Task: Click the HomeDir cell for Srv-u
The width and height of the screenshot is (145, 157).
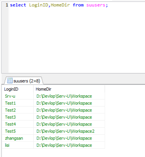Action: click(69, 96)
